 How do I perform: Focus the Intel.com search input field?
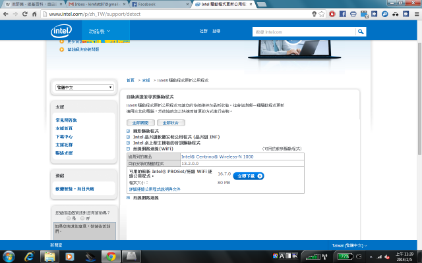tap(304, 32)
